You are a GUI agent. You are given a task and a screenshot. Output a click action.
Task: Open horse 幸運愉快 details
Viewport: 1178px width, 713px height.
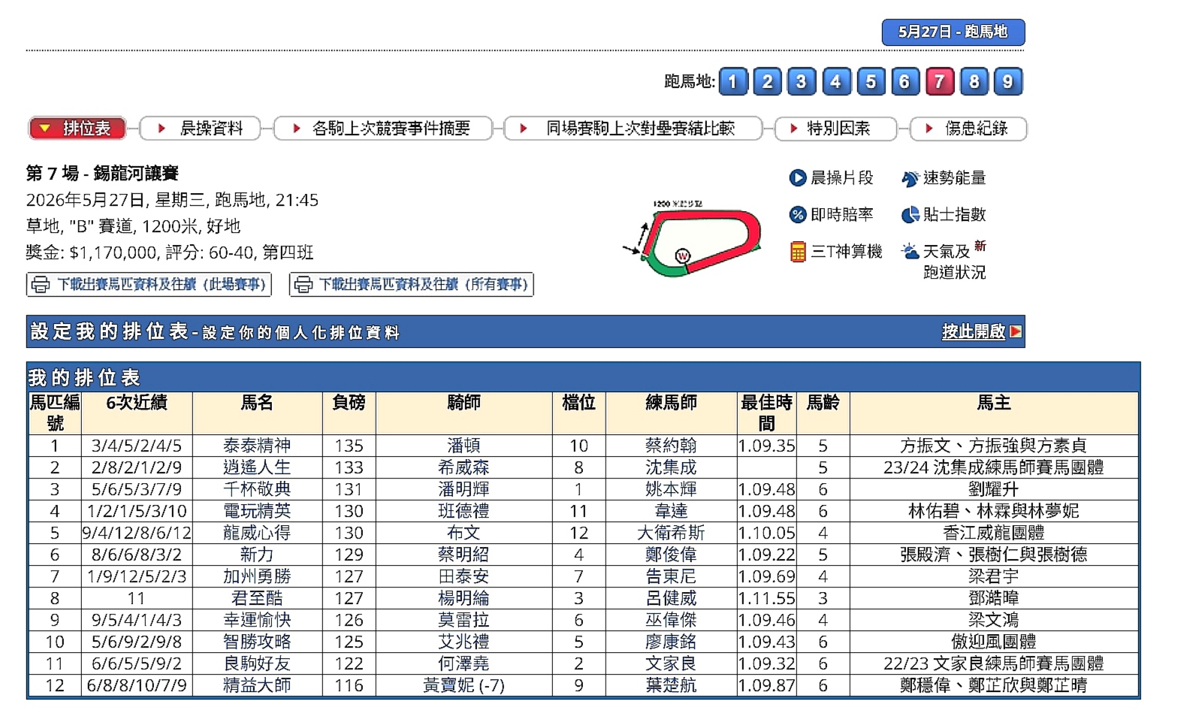[257, 620]
